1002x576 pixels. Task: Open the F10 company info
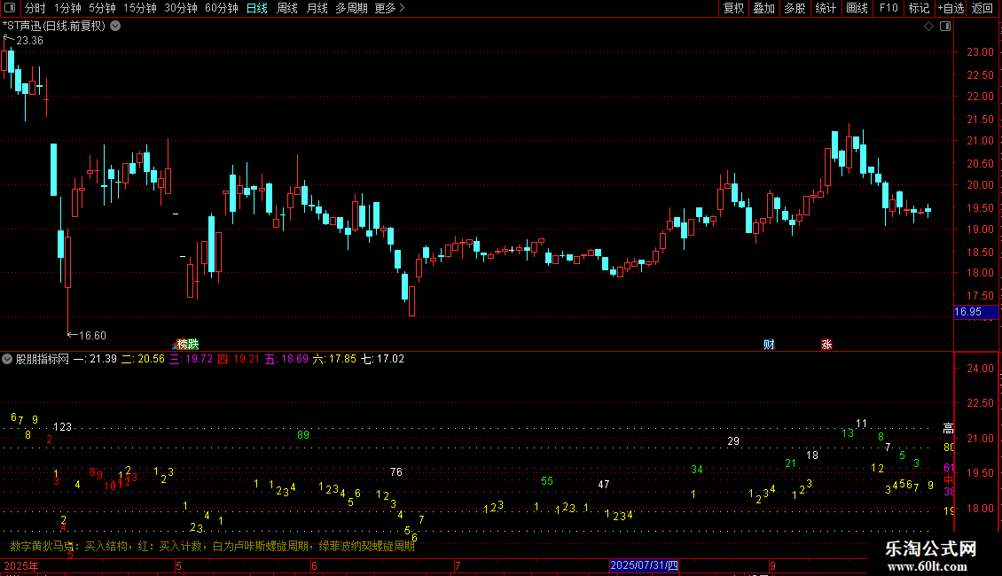(x=888, y=8)
